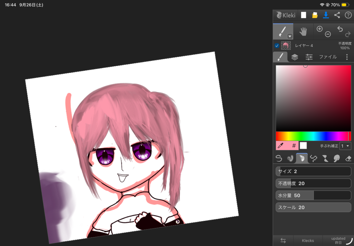The width and height of the screenshot is (354, 246).
Task: Open the share icon
Action: pos(337,15)
